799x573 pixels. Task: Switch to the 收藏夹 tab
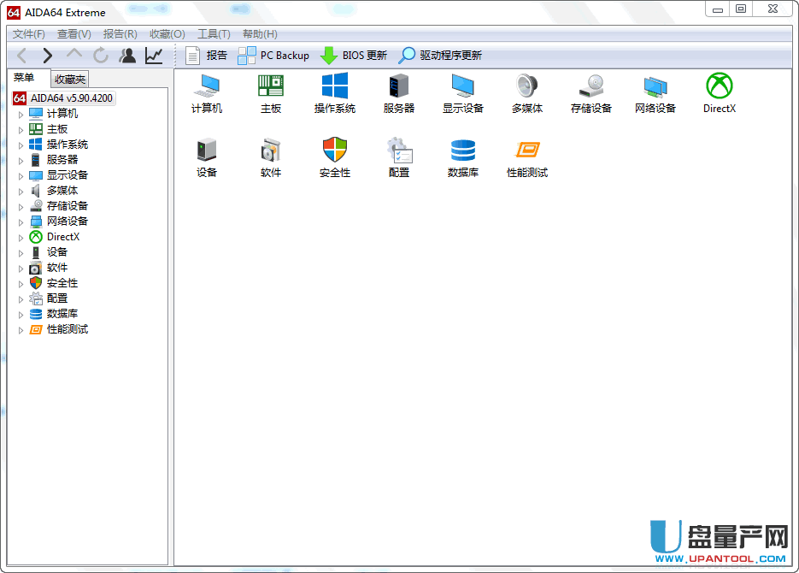tap(70, 79)
